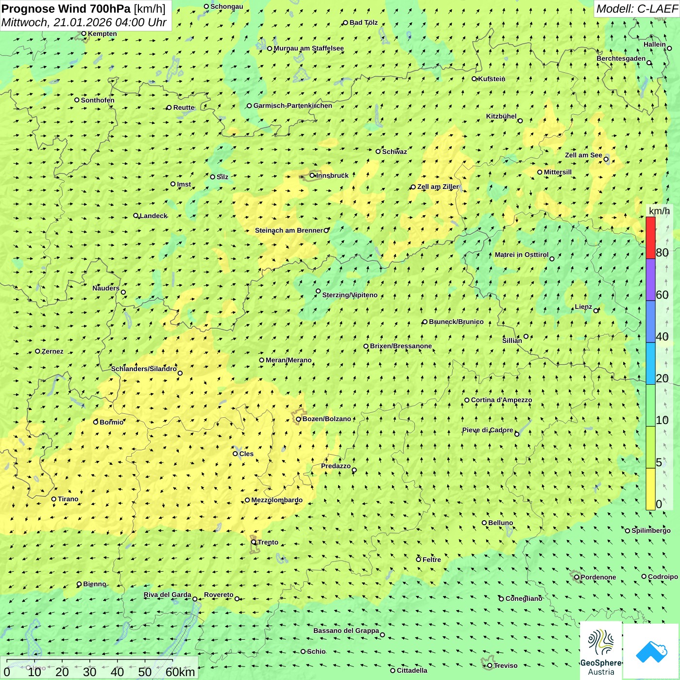The width and height of the screenshot is (680, 680).
Task: Click the Pordenone city marker
Action: tap(577, 577)
